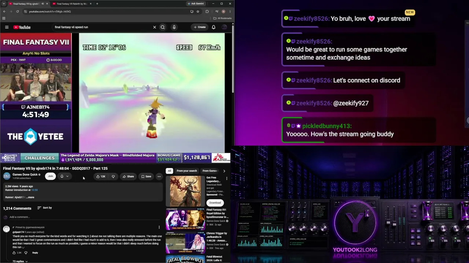Open Chrome profile avatar

(223, 11)
